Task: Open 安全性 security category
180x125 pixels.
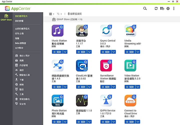Action: [x=20, y=104]
